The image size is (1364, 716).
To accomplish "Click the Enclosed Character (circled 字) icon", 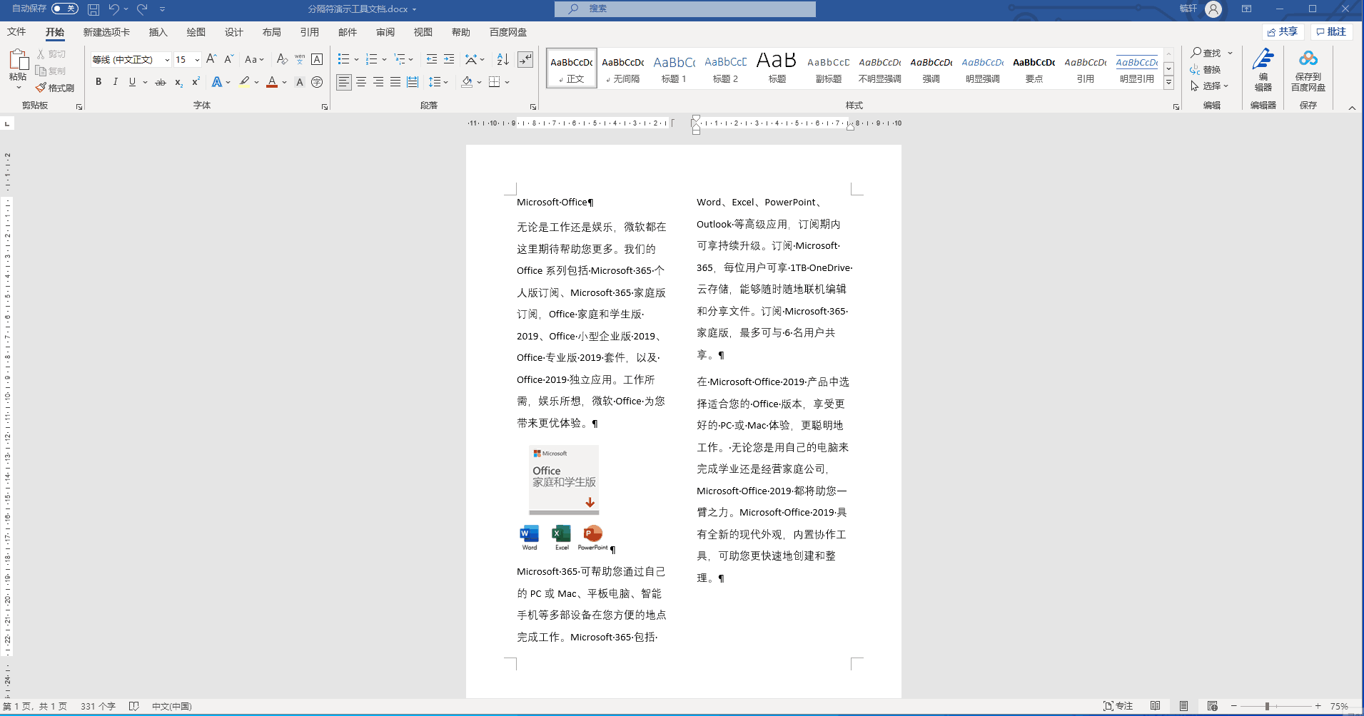I will pos(317,82).
